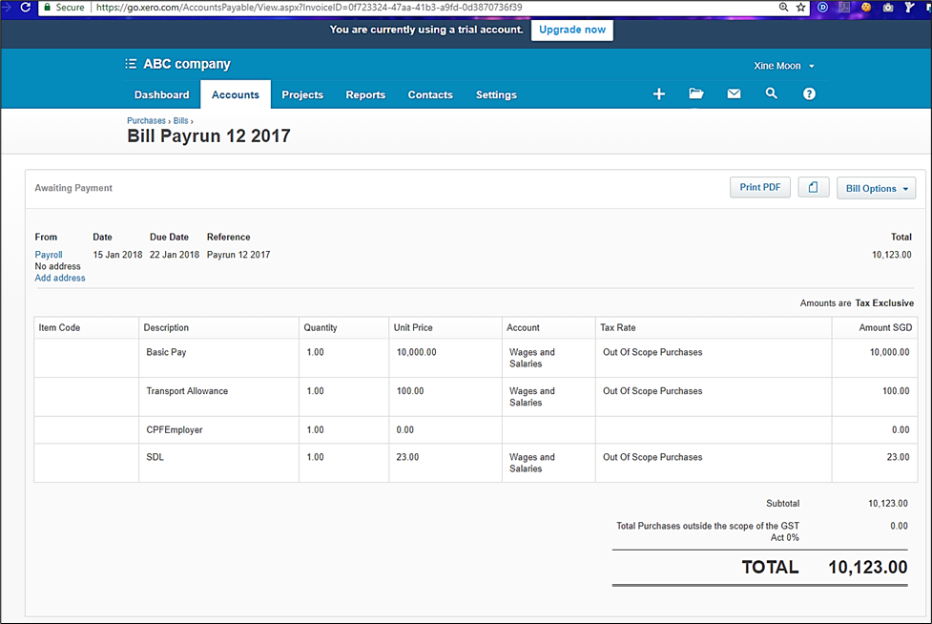The image size is (932, 624).
Task: Click the Awaiting Payment status label
Action: tap(73, 188)
